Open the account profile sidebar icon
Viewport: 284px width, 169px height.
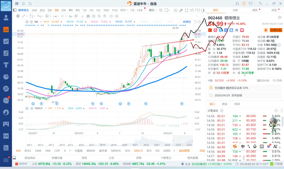[6, 18]
